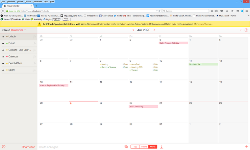Viewport: 250px width, 150px height.
Task: Click the stacked notifications icon left of Tag
Action: click(126, 147)
